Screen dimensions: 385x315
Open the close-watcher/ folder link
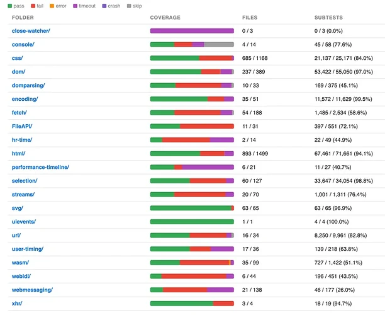[x=31, y=31]
